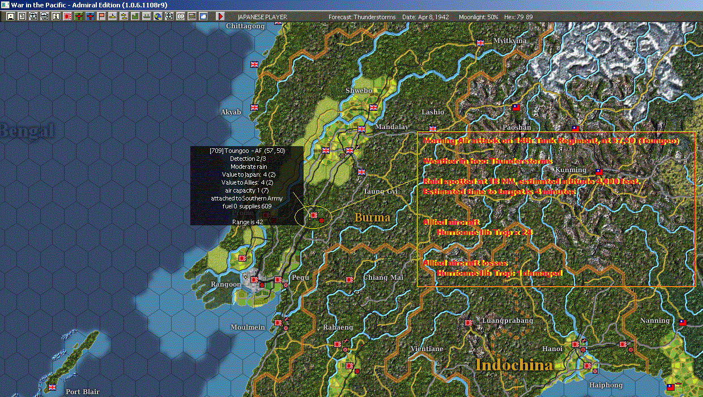
Task: Click the 'Taung Gyi' city label
Action: coord(381,191)
